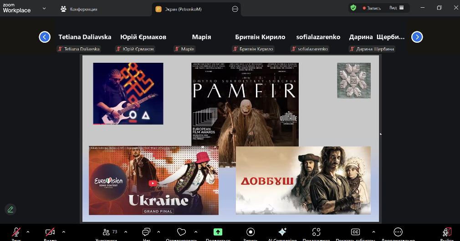Open AI Companion
Screen dimensions: 460x241
282,232
